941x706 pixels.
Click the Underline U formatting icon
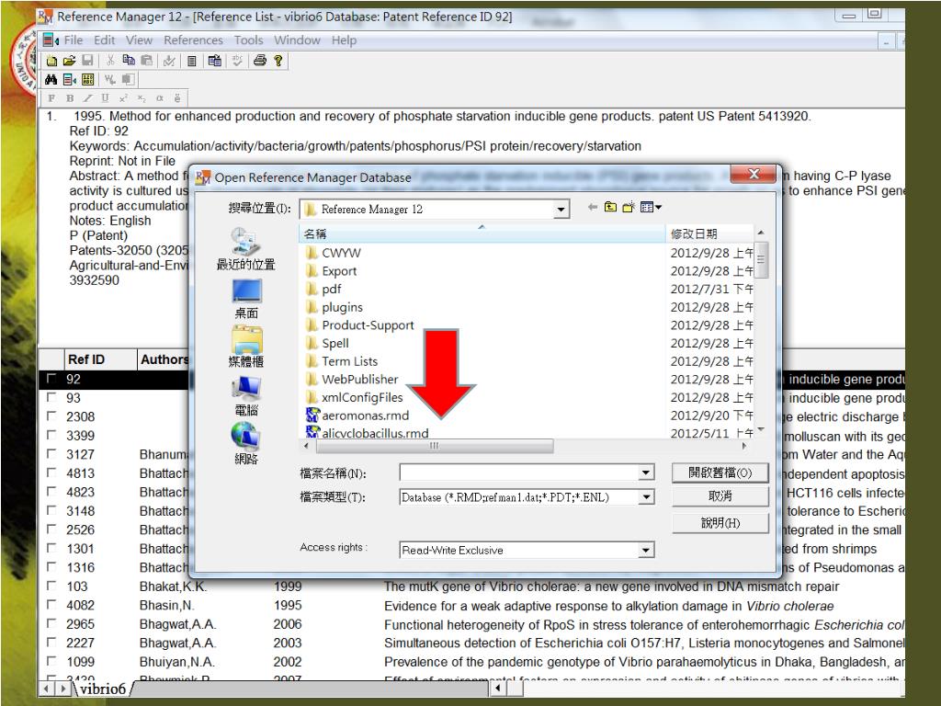coord(106,98)
